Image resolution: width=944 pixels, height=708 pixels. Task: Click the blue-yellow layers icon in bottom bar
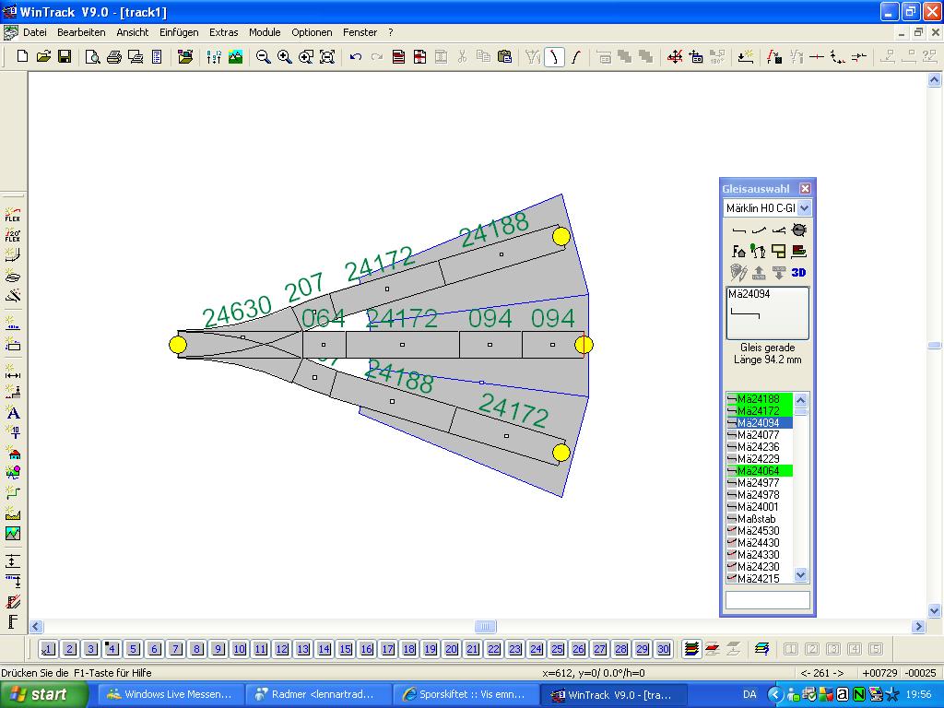click(x=761, y=649)
